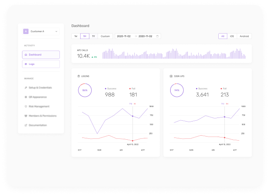The height and width of the screenshot is (196, 270).
Task: Click the Documentation external link icon
Action: click(x=26, y=125)
